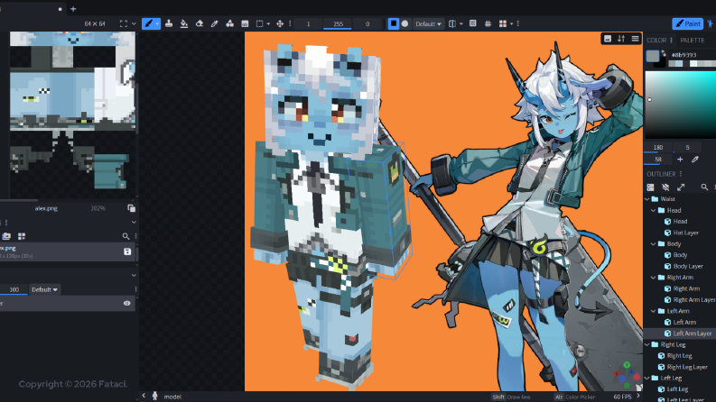Collapse the Waist group
Viewport: 716px width, 402px height.
647,198
